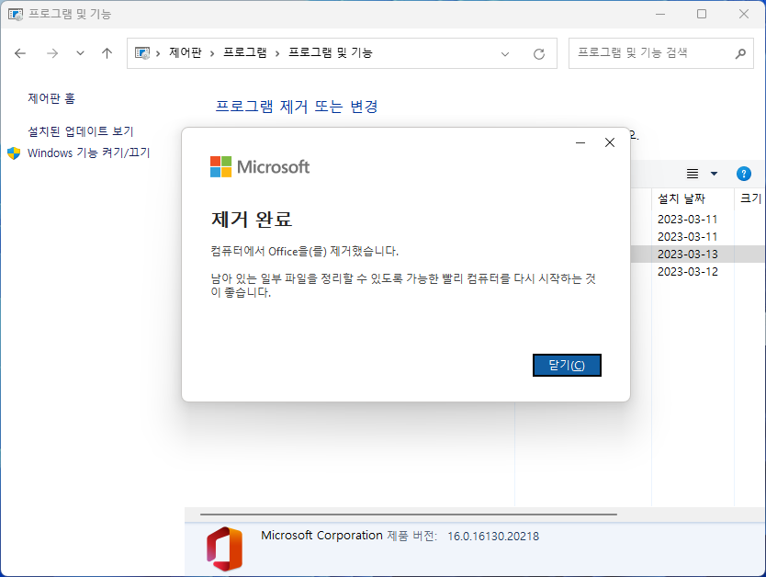The width and height of the screenshot is (766, 577).
Task: Click the Control Panel icon in address bar
Action: click(x=142, y=53)
